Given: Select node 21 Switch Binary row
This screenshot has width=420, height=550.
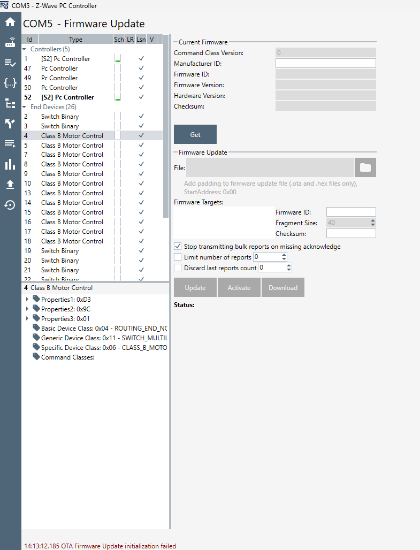Looking at the screenshot, I should [x=92, y=270].
